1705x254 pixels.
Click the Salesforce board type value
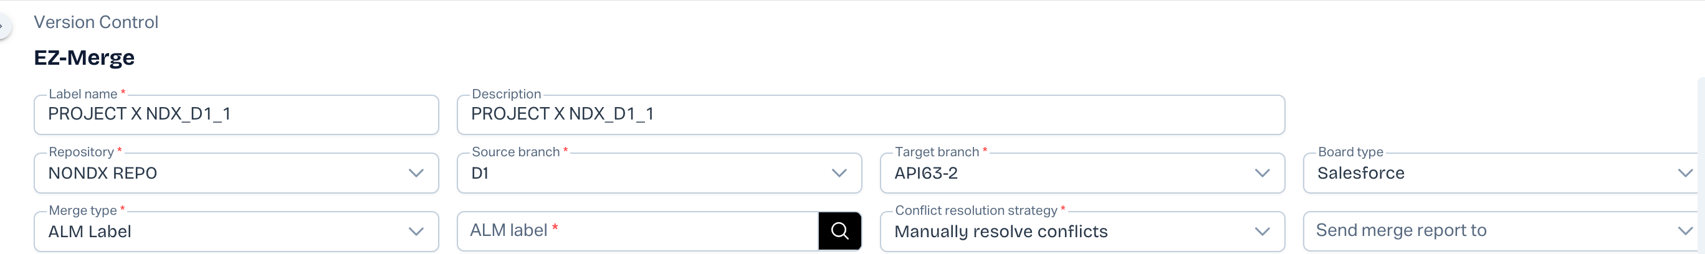coord(1360,173)
